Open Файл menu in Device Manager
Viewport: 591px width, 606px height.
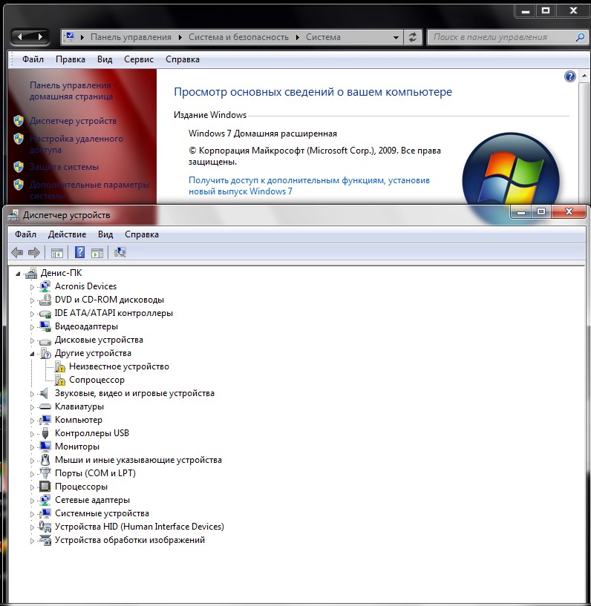point(25,234)
